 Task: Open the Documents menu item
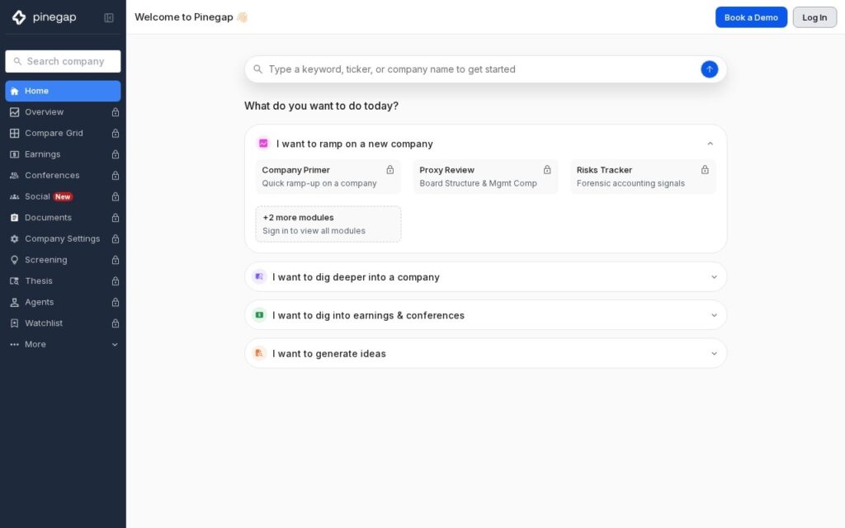pyautogui.click(x=63, y=218)
